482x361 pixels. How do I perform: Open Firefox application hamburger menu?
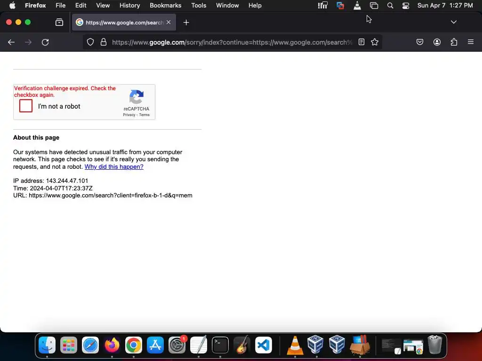click(x=471, y=42)
